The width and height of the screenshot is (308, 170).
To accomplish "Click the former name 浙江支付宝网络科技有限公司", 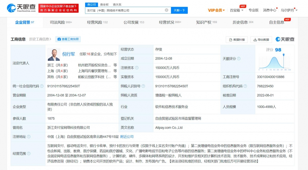I will 69,128.
